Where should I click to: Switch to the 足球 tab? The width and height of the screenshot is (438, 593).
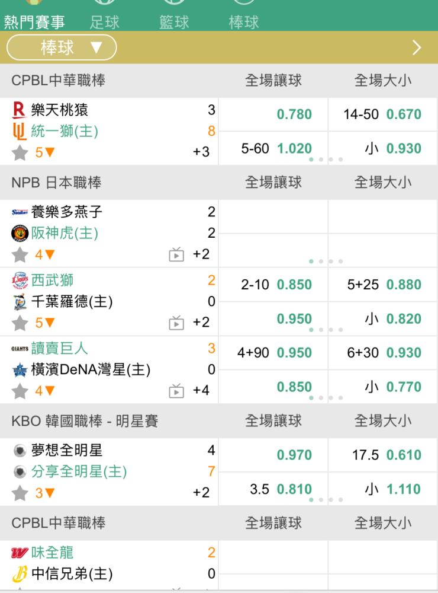105,22
